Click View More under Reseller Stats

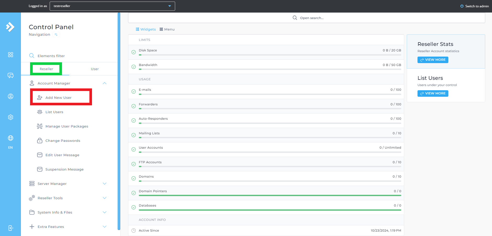pyautogui.click(x=433, y=60)
